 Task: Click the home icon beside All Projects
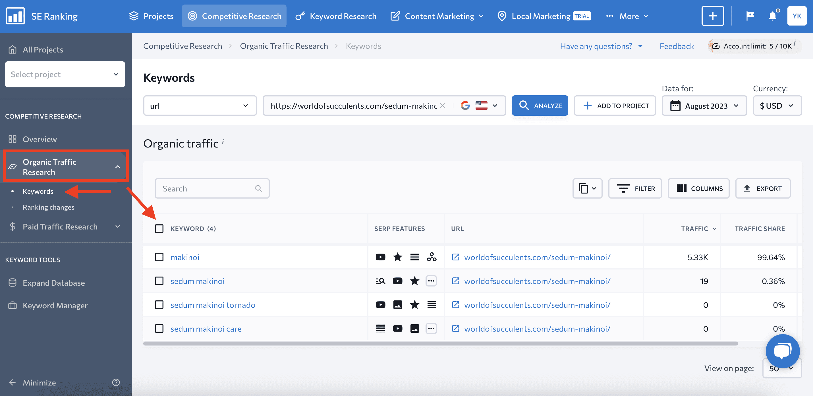click(12, 49)
